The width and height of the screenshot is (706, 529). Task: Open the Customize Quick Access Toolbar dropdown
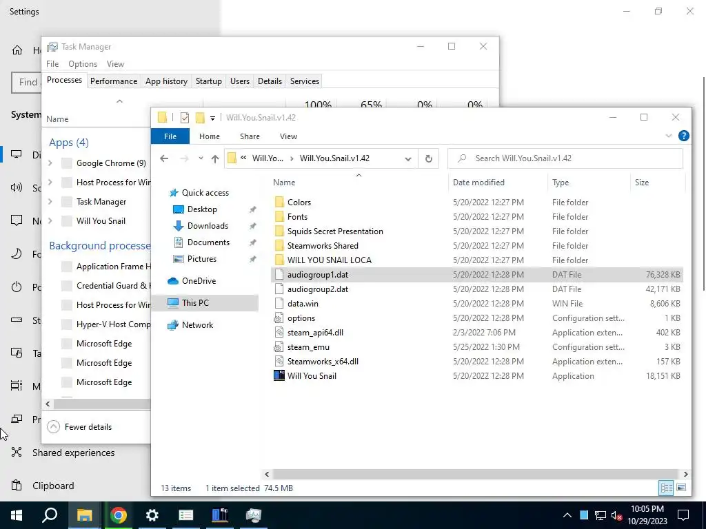pos(212,118)
